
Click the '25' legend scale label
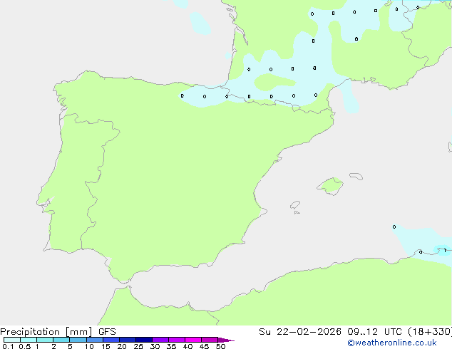[x=138, y=346]
